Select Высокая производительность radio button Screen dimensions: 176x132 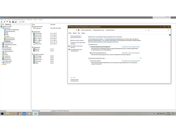pyautogui.click(x=90, y=53)
